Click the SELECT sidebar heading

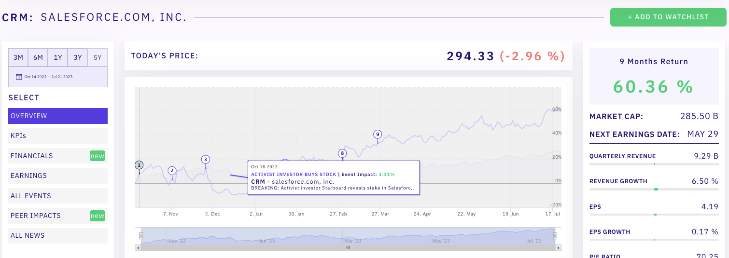pos(24,98)
